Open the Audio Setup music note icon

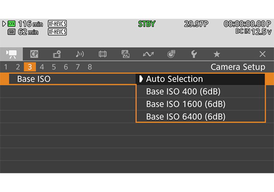80,54
